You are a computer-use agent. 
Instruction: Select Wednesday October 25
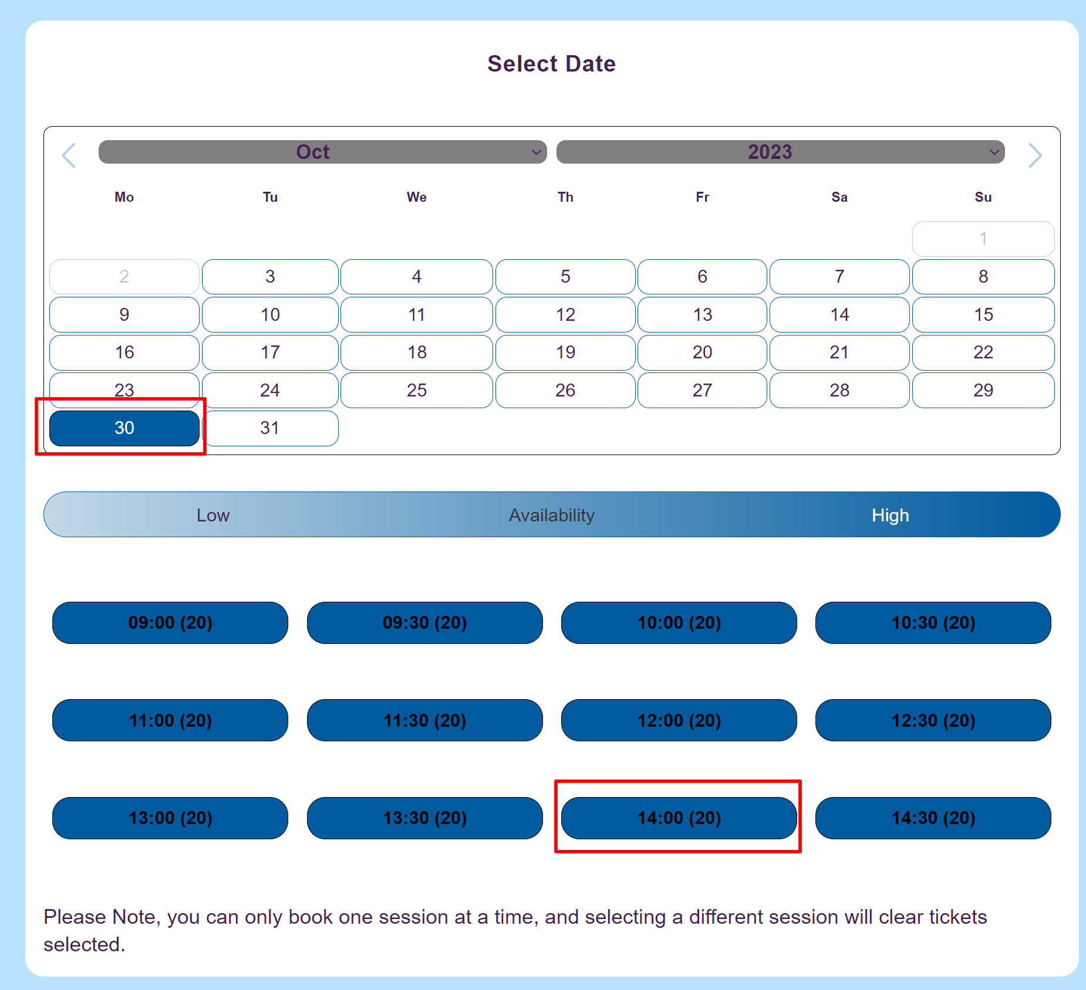coord(416,390)
